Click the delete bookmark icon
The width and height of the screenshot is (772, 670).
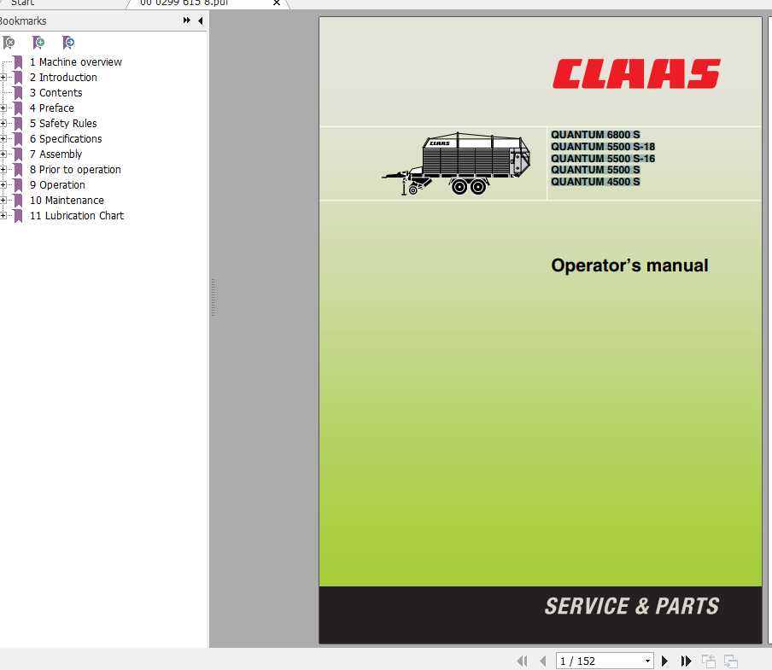tap(9, 42)
